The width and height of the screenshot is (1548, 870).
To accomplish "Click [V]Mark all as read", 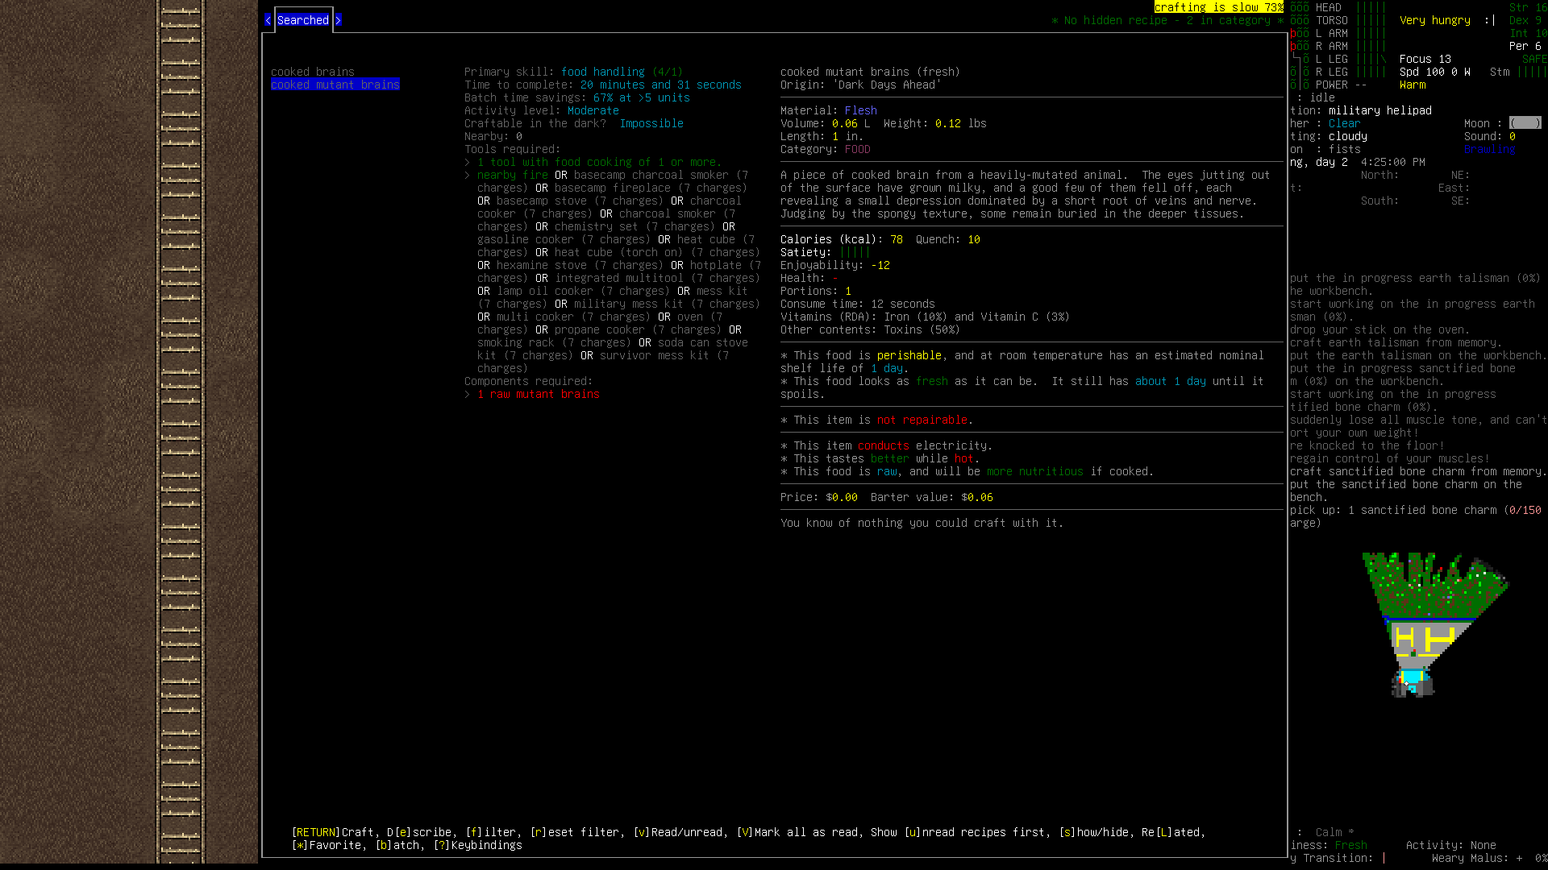I will tap(797, 832).
